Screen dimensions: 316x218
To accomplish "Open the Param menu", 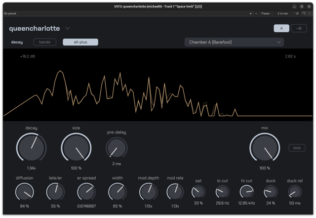I will [266, 13].
